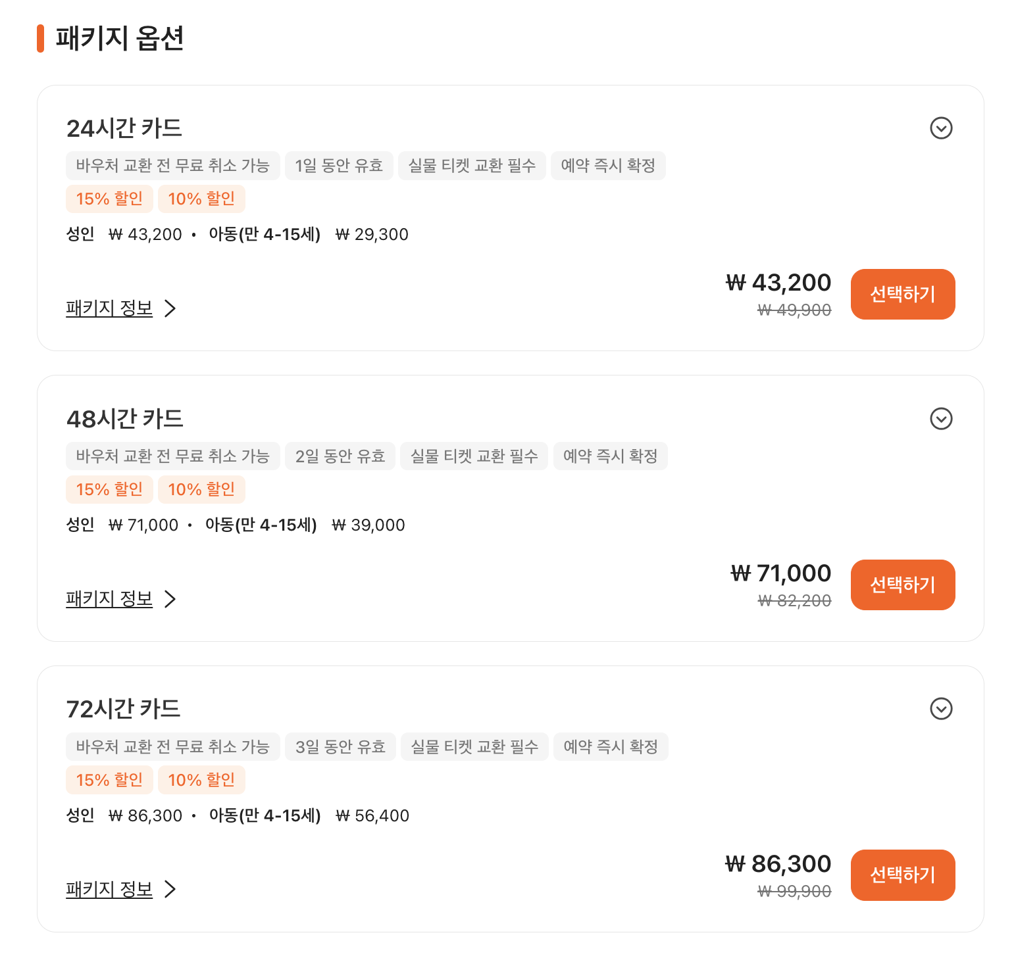Expand the 24시간 카드 details chevron
Image resolution: width=1016 pixels, height=964 pixels.
point(941,128)
